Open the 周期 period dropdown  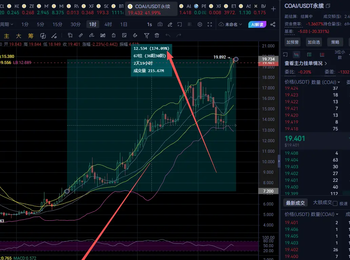pos(7,24)
